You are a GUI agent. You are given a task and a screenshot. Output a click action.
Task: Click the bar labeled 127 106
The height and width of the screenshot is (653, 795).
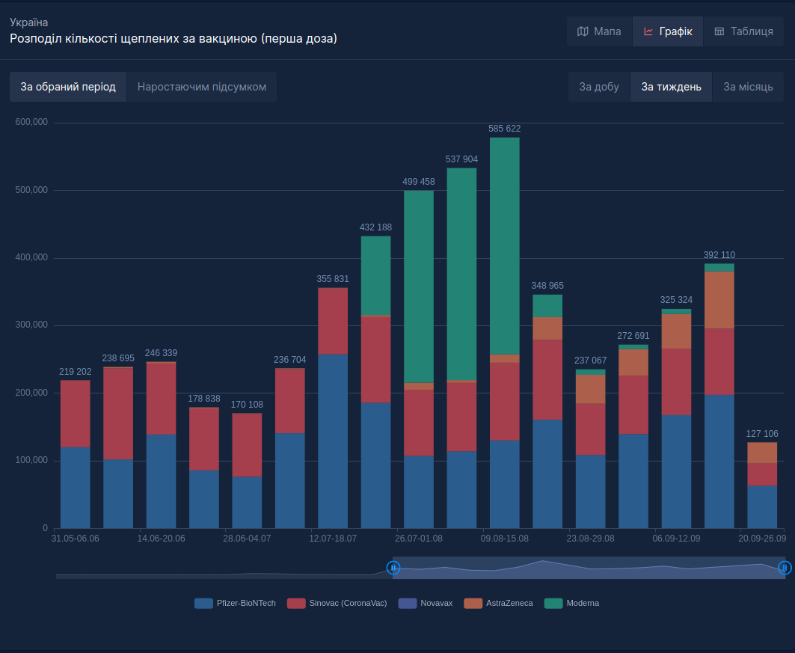[762, 494]
